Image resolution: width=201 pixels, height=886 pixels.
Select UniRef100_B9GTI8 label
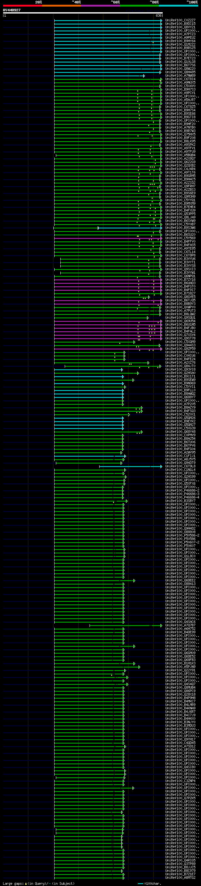pyautogui.click(x=180, y=117)
